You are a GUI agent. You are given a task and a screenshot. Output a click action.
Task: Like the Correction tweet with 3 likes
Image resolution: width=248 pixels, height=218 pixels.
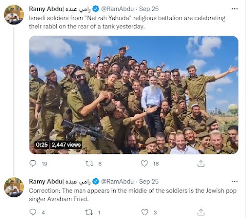coord(145,212)
